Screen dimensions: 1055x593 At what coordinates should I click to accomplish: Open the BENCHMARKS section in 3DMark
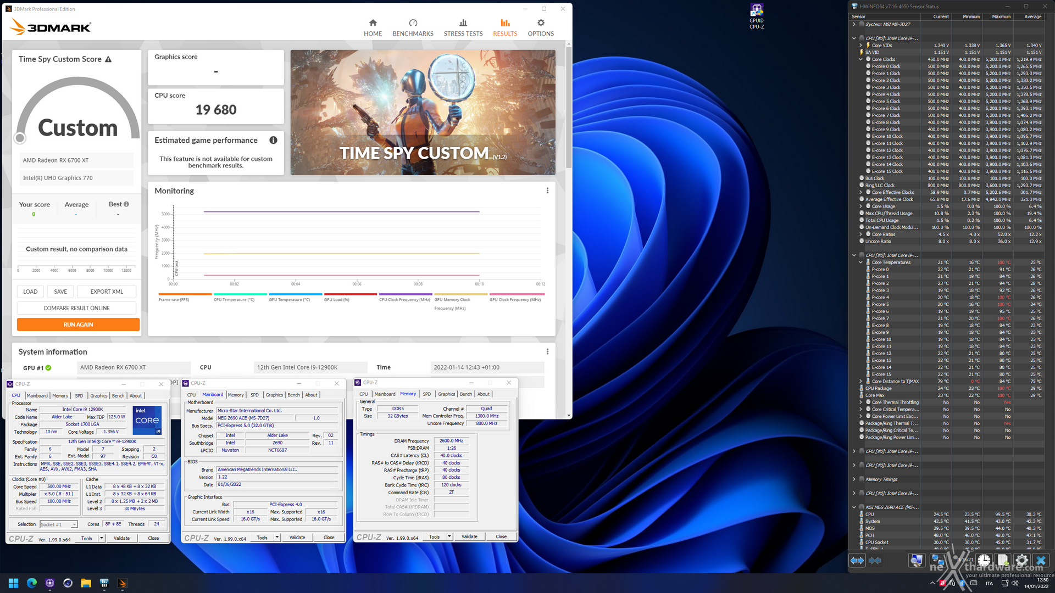(413, 27)
